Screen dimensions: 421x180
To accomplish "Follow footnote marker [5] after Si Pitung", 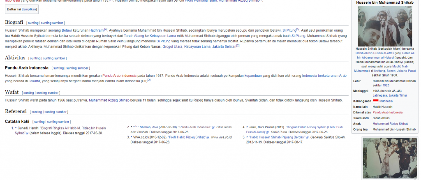I will [x=298, y=29].
